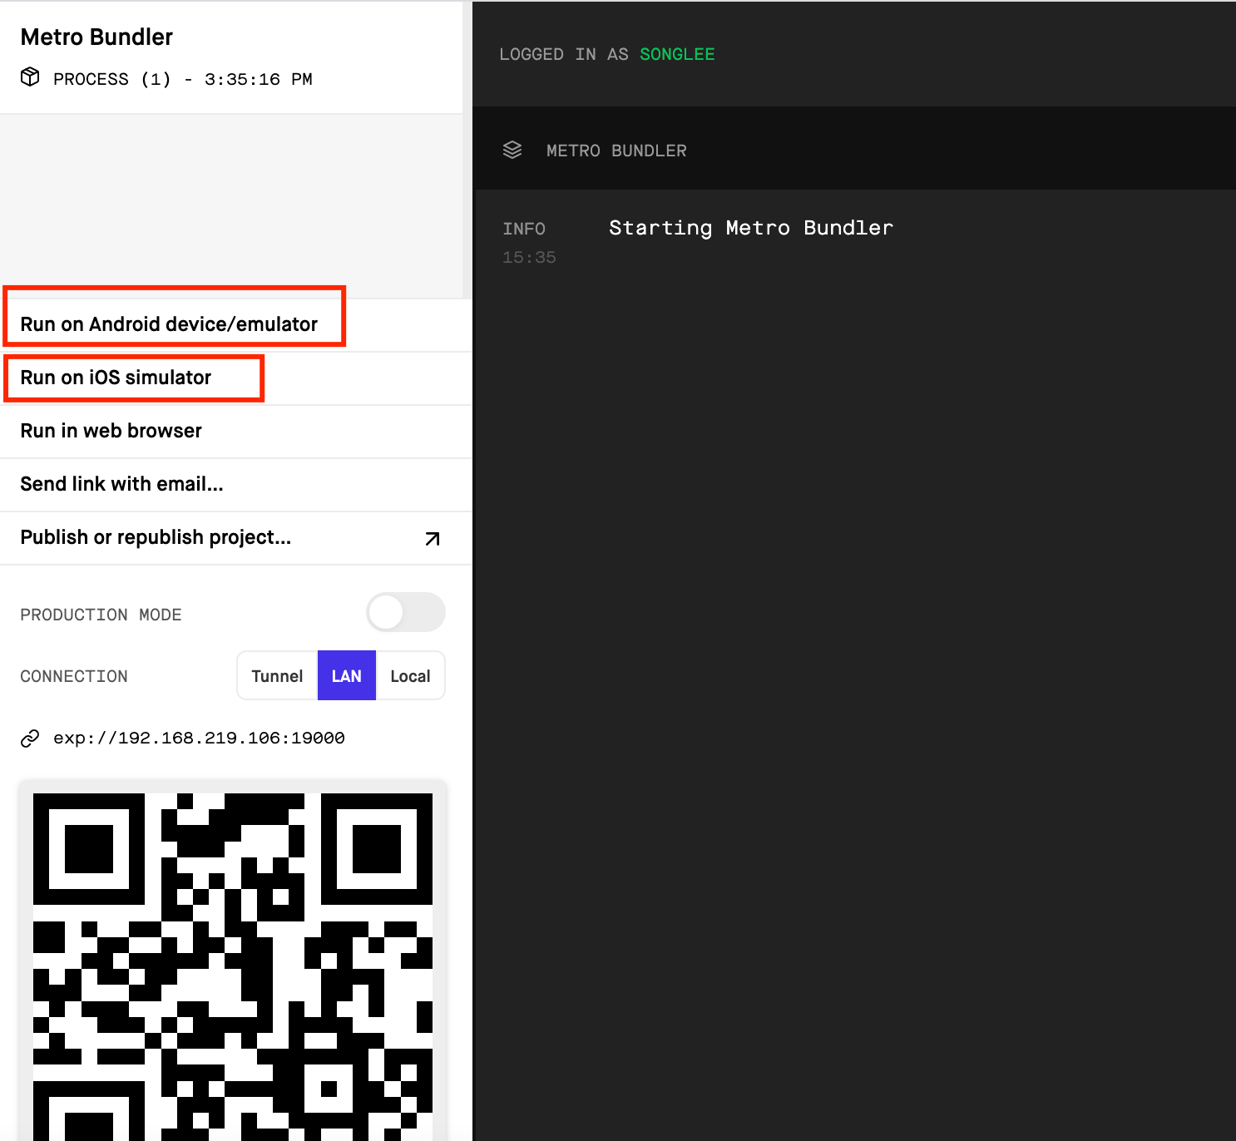Click the METRO BUNDLER log header
Image resolution: width=1236 pixels, height=1141 pixels.
(616, 151)
